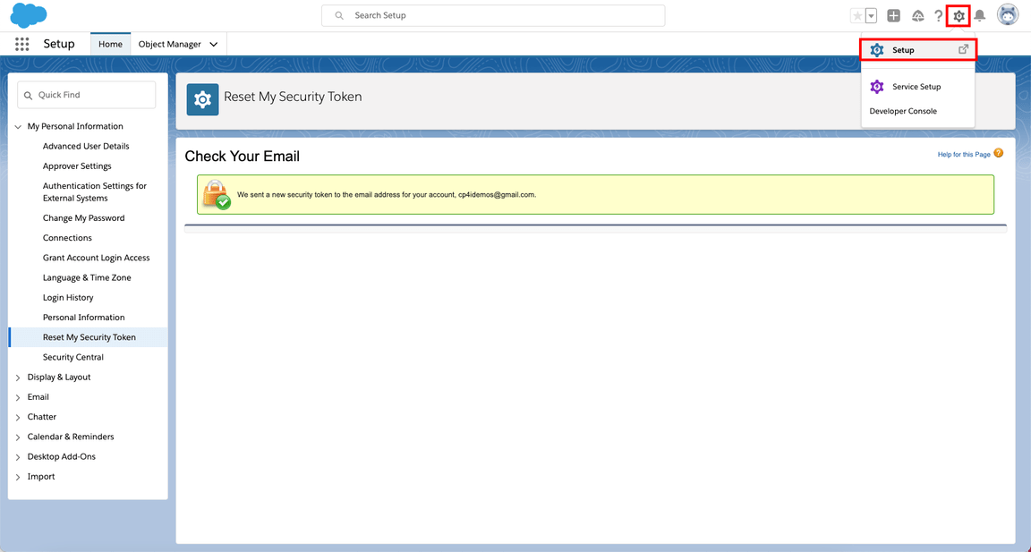Viewport: 1031px width, 552px height.
Task: Click the setup gear icon
Action: click(959, 16)
